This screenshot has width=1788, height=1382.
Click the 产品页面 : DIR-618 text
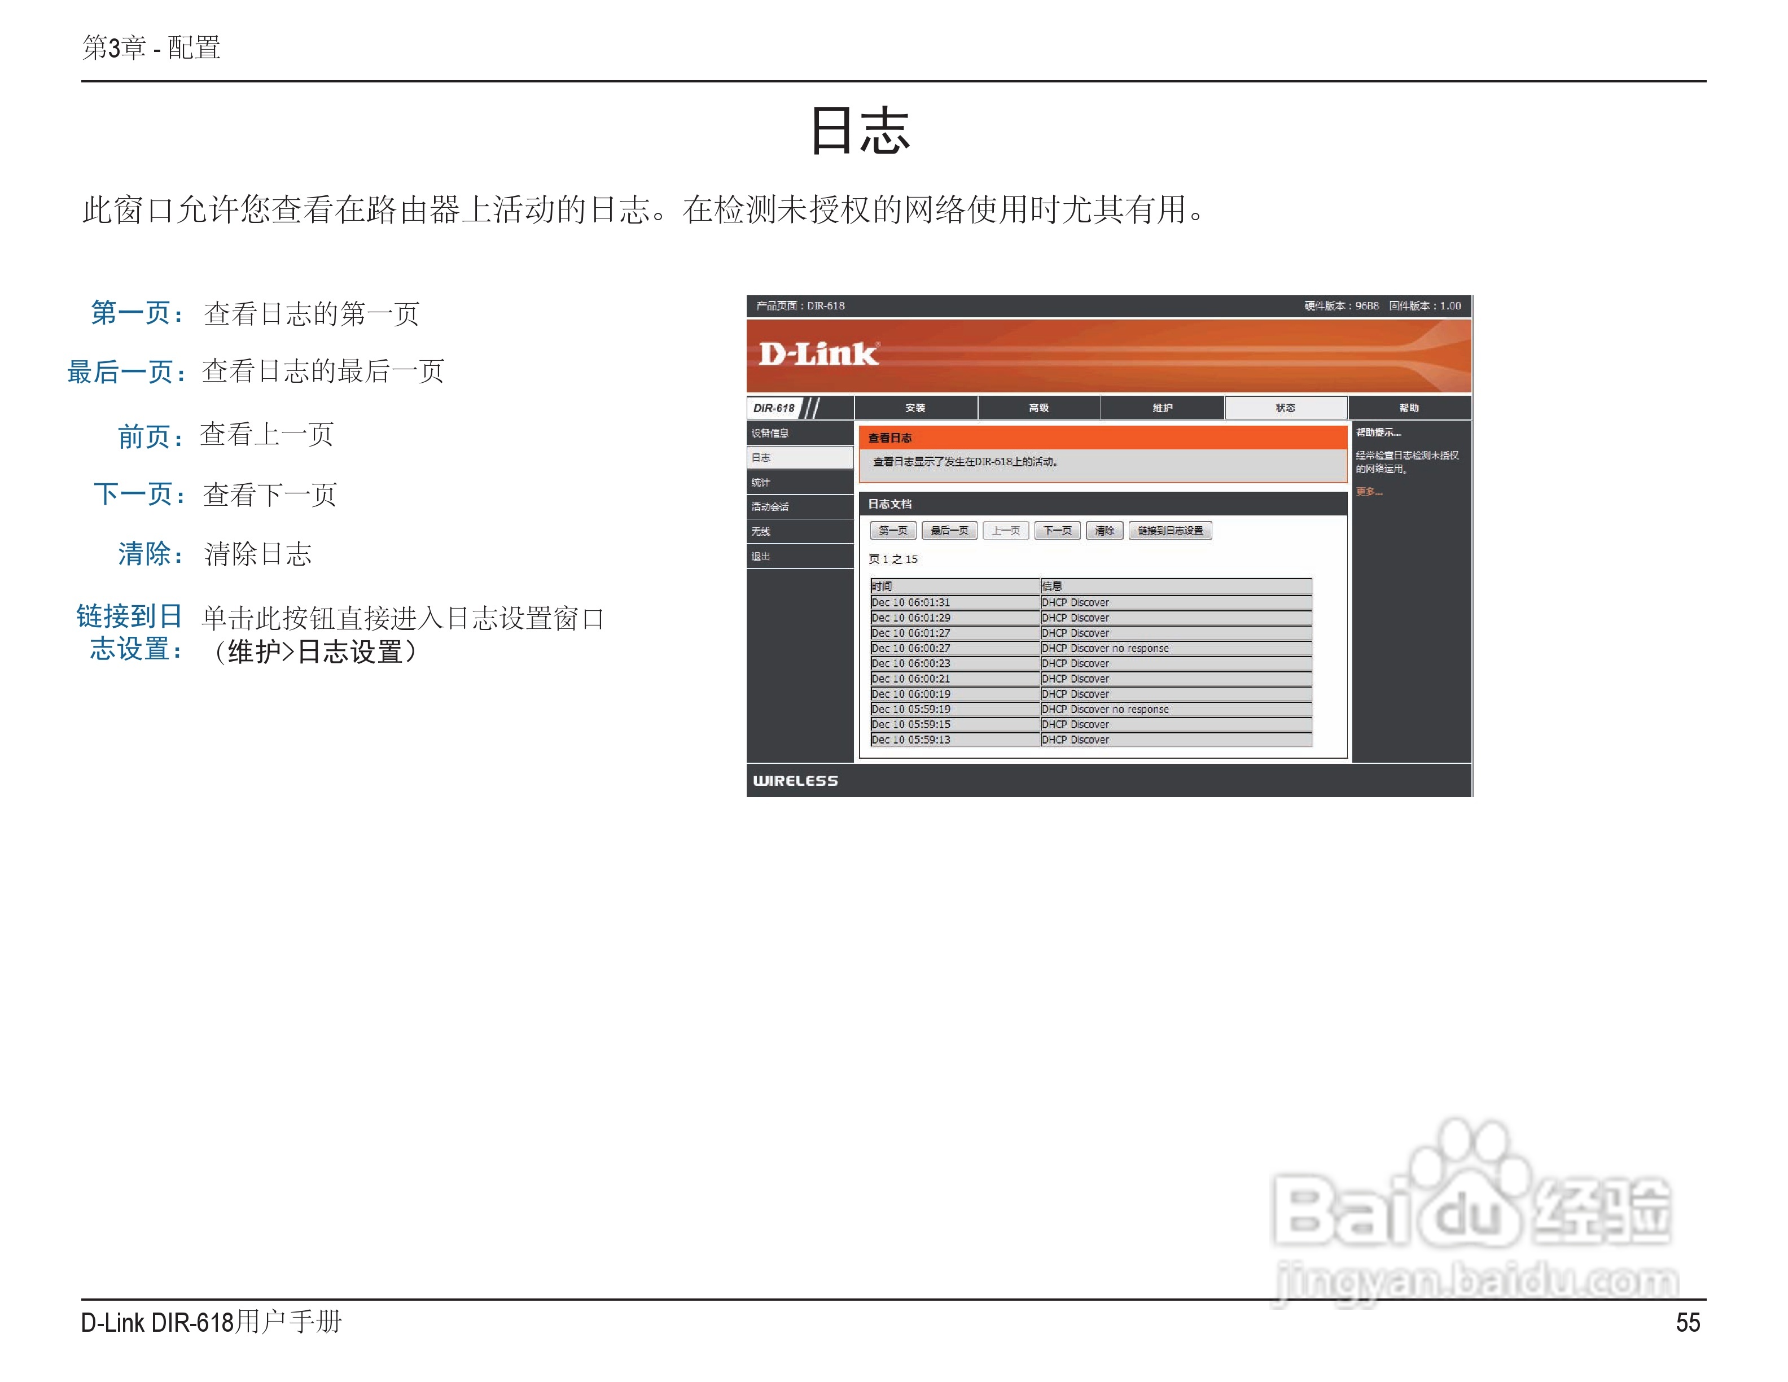coord(800,306)
